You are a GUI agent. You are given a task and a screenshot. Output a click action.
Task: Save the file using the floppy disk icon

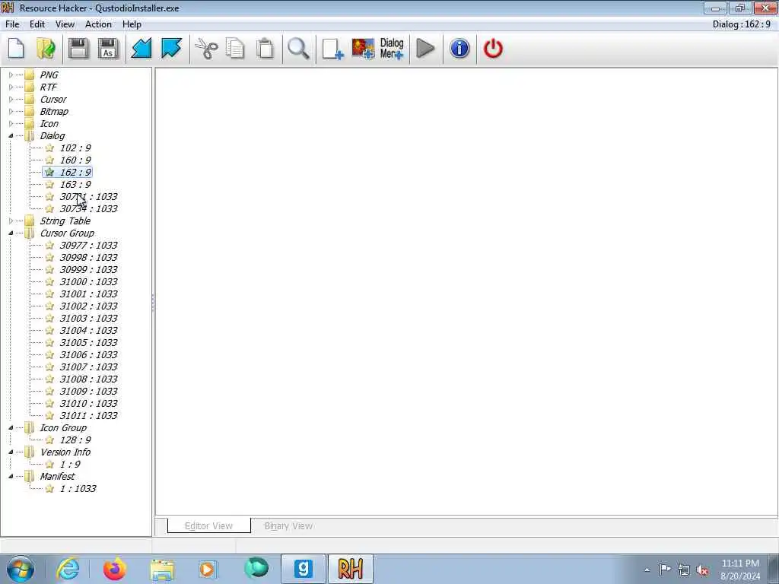pos(78,49)
